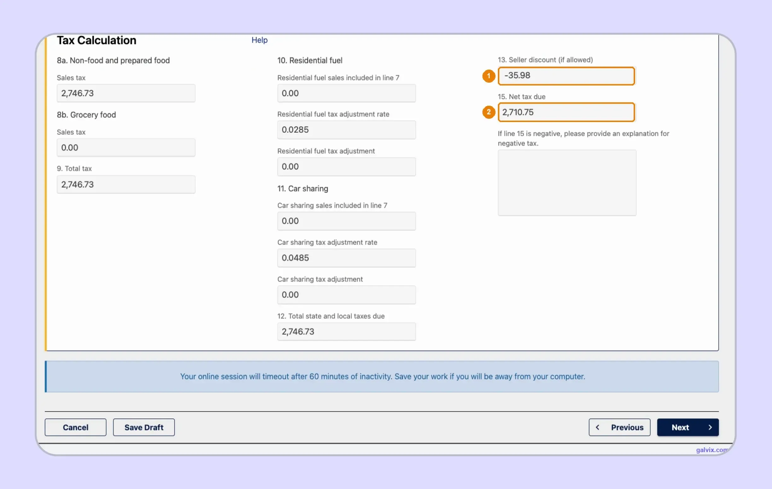The image size is (772, 489).
Task: Click the '12. Total state and local taxes due' label
Action: (331, 316)
